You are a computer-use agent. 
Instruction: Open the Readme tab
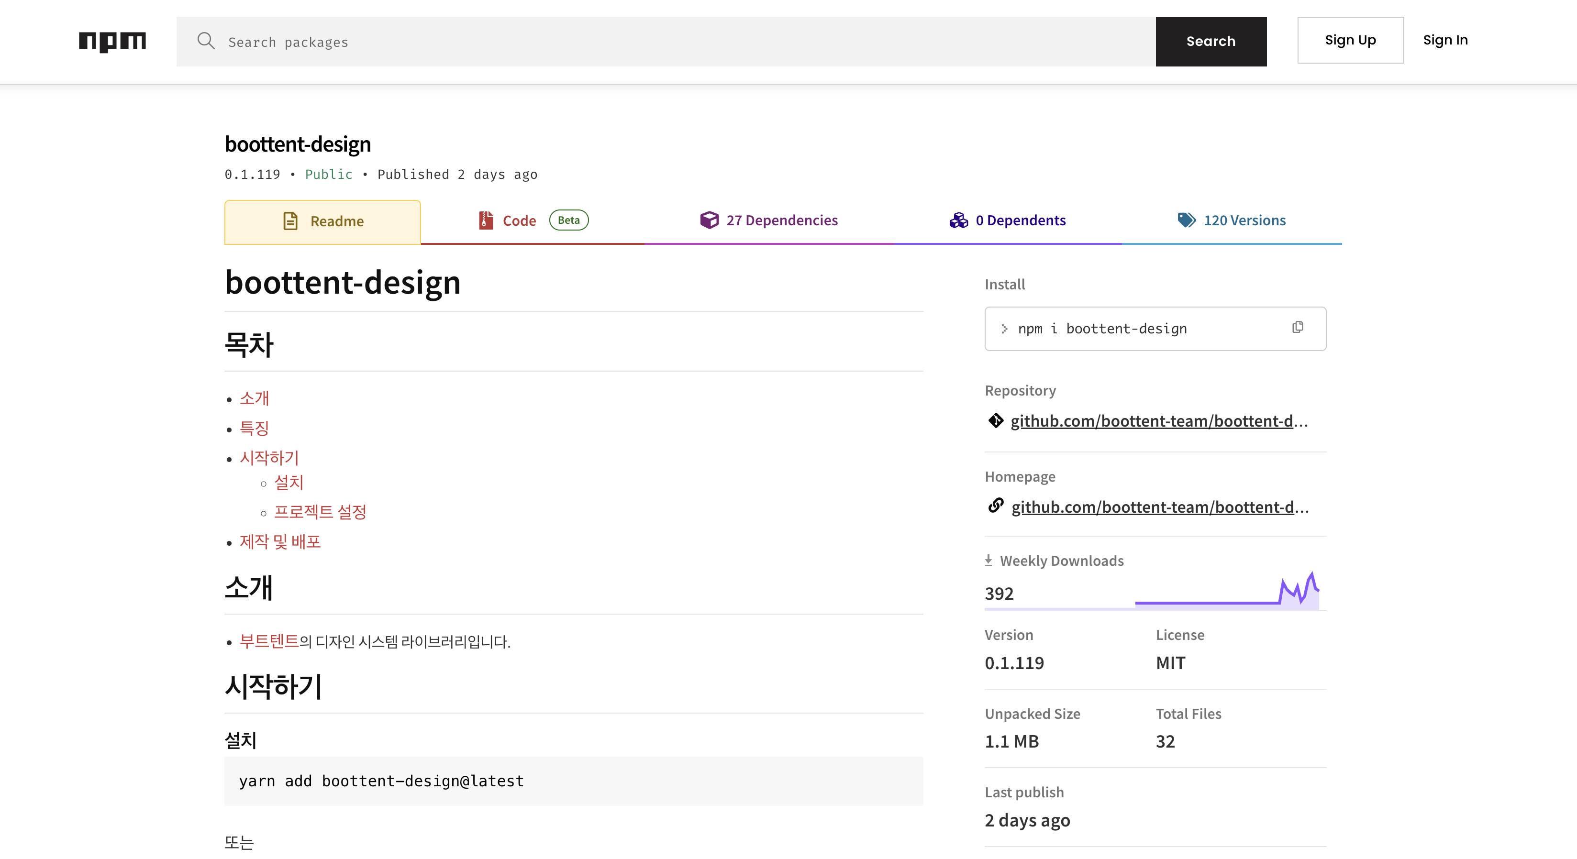coord(322,221)
